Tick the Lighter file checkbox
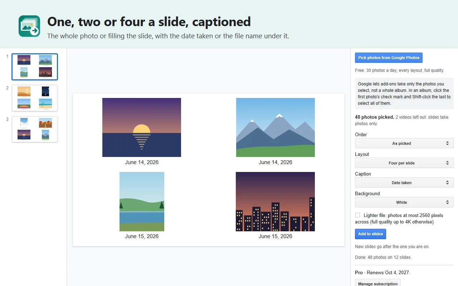Viewport: 458px width, 286px height. tap(357, 215)
